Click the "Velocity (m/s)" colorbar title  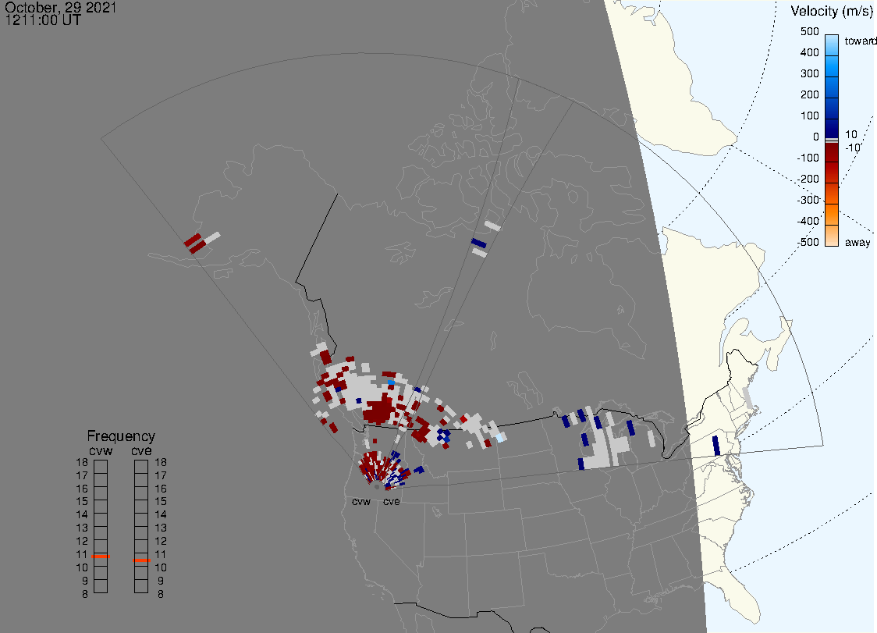click(831, 11)
